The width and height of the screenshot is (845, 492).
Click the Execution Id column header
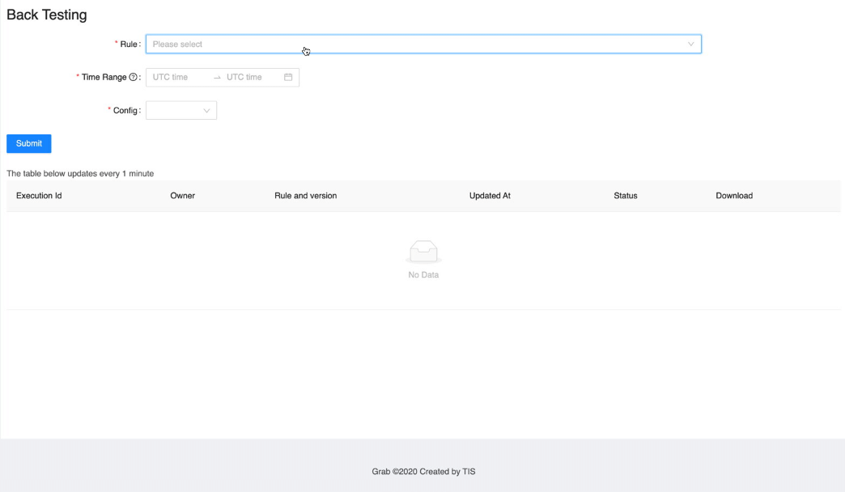click(x=39, y=196)
